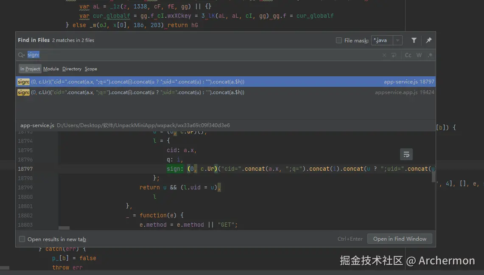Toggle soft-wrap icon in preview pane

point(406,155)
